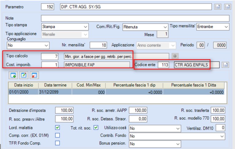
Task: Check the TFR Fondo Comp. checkbox
Action: 57,143
